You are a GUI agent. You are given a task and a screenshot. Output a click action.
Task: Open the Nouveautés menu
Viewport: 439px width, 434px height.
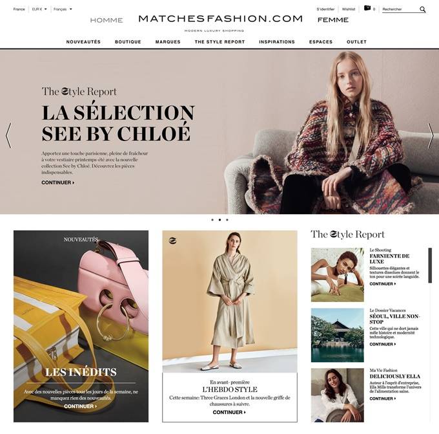point(83,42)
